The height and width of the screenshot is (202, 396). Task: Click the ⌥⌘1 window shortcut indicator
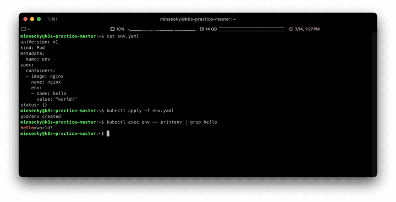click(52, 19)
